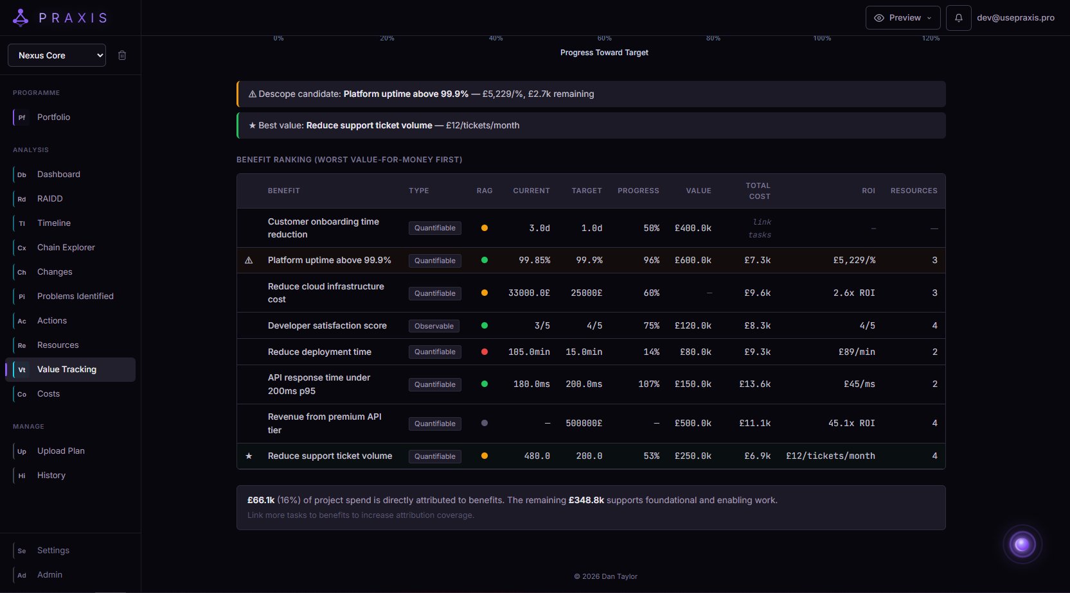Click the star icon beside Reduce support tickets

249,456
